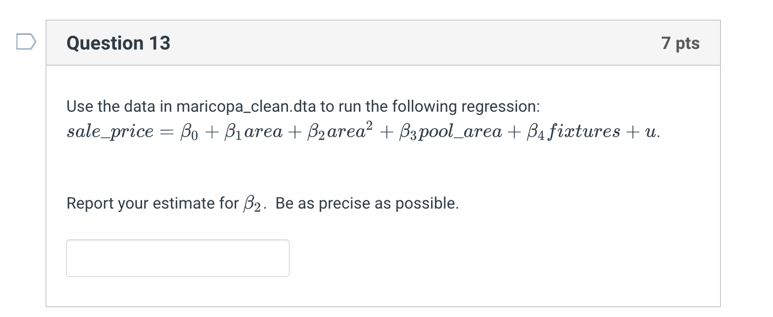Select the phrase Be as precise as possible

click(367, 203)
